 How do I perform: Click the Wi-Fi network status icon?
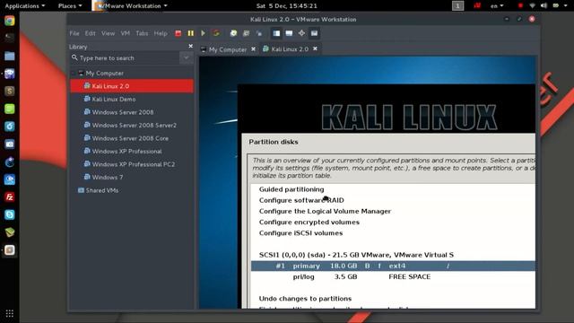(x=532, y=6)
